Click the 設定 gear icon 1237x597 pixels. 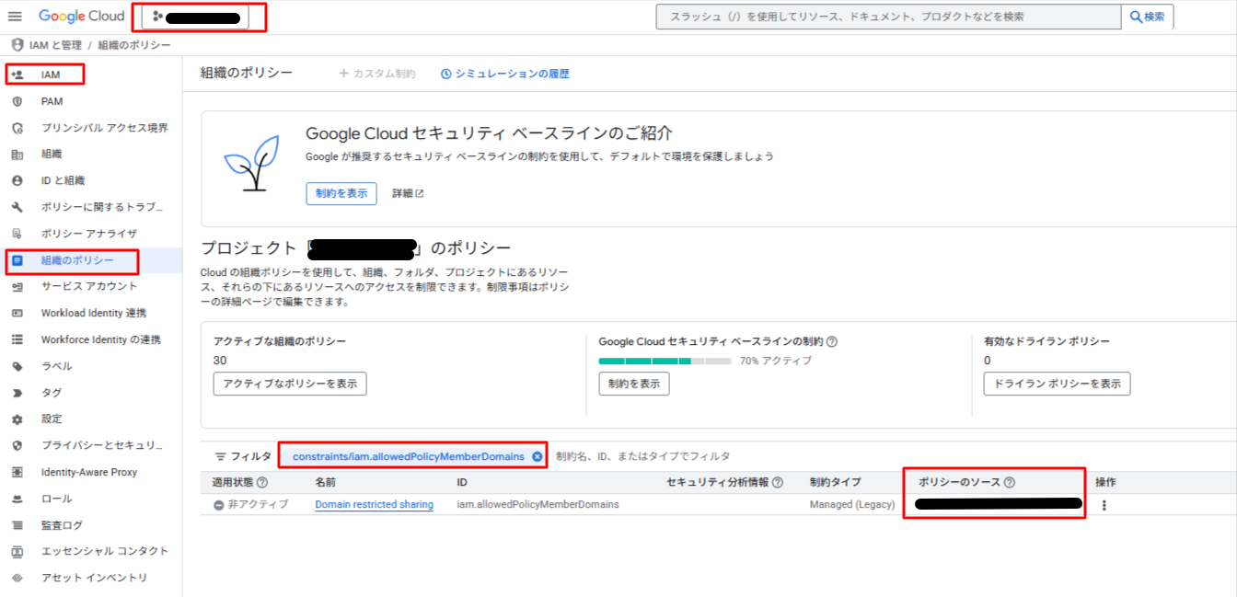tap(17, 419)
